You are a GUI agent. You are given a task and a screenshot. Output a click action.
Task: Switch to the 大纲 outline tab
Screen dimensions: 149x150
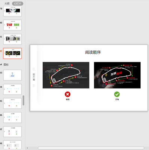(x=7, y=4)
